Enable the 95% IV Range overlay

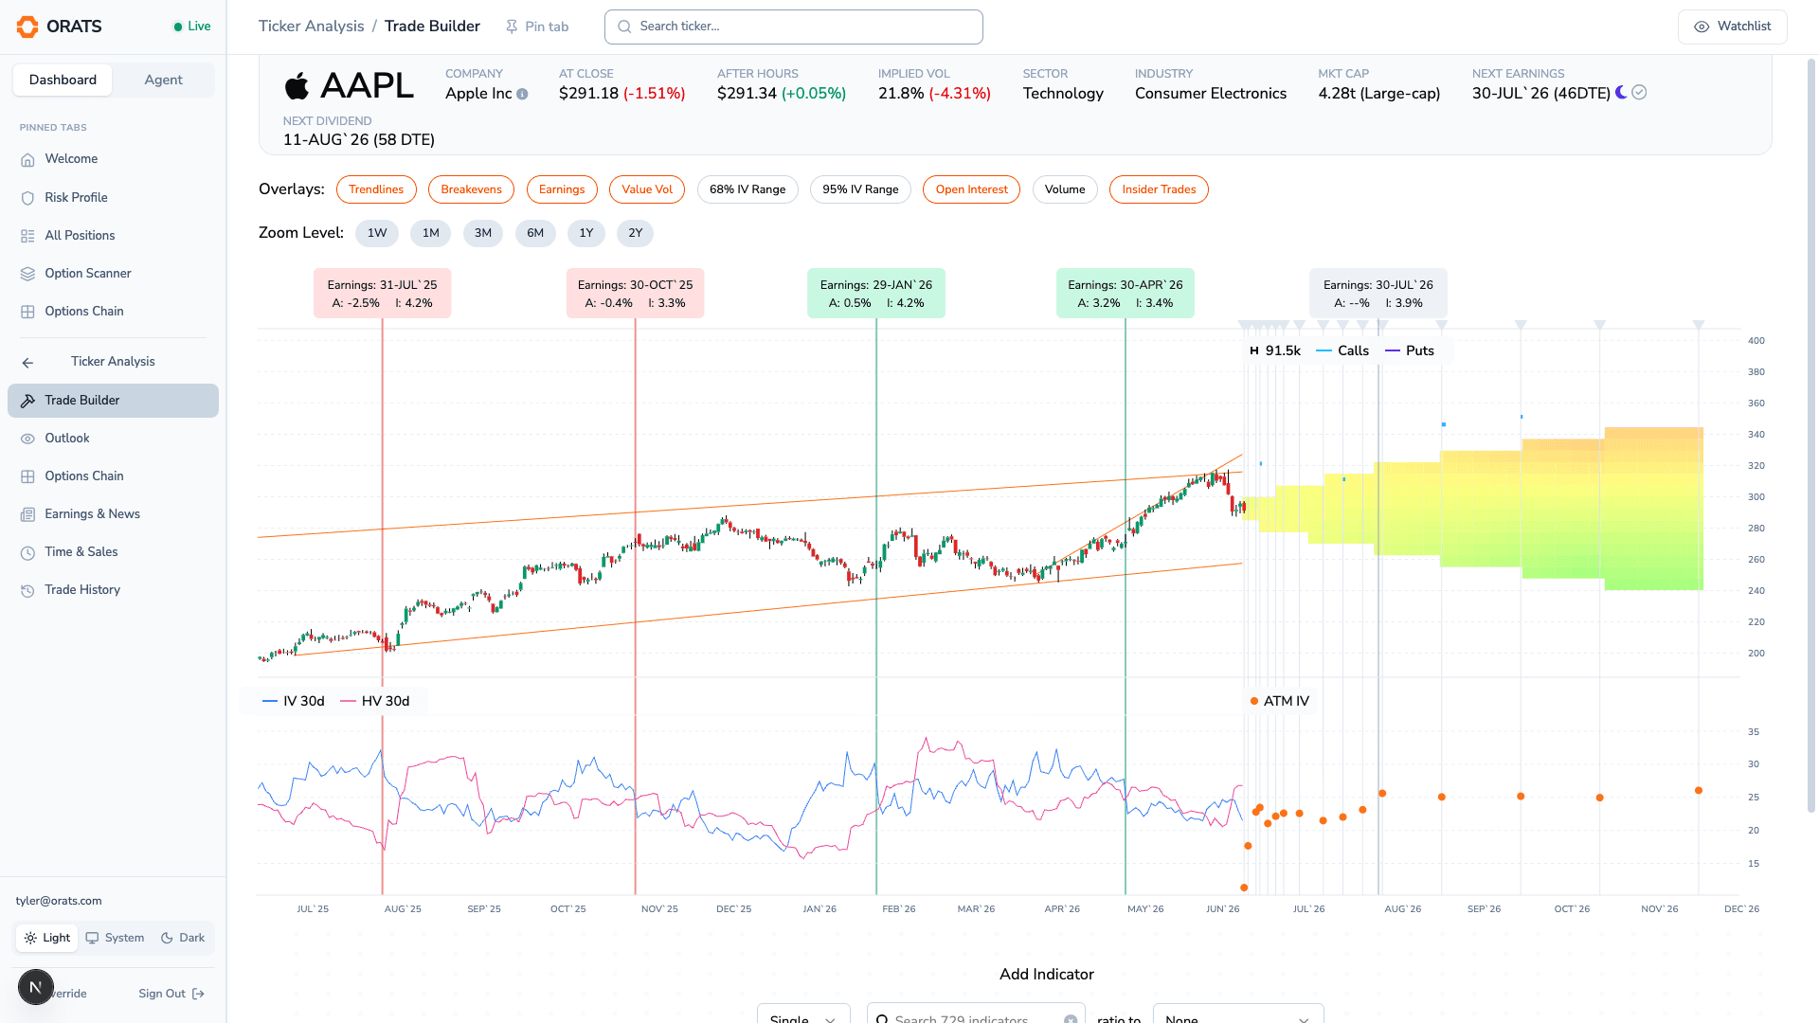point(860,189)
